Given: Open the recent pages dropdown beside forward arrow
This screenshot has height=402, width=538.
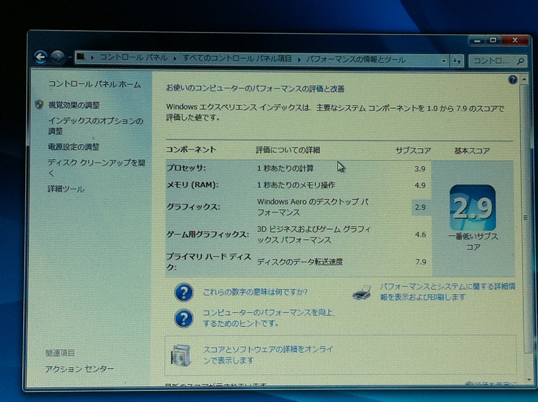Looking at the screenshot, I should coord(69,58).
